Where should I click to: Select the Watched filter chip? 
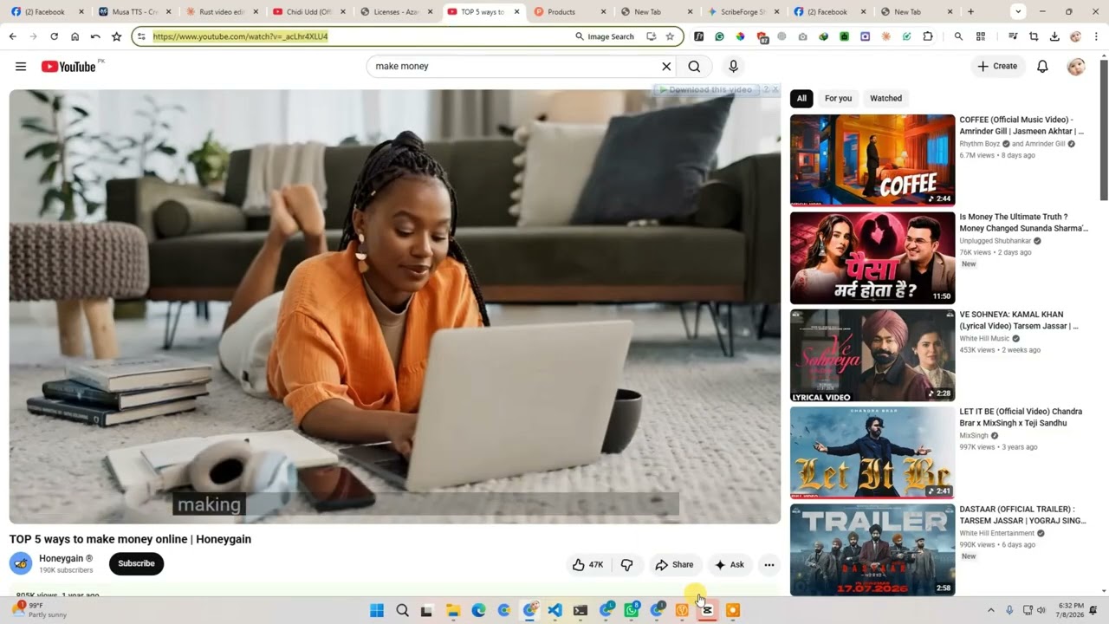pos(885,99)
